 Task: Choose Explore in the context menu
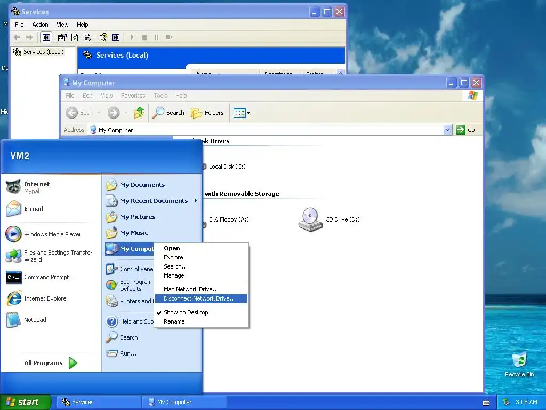201,257
